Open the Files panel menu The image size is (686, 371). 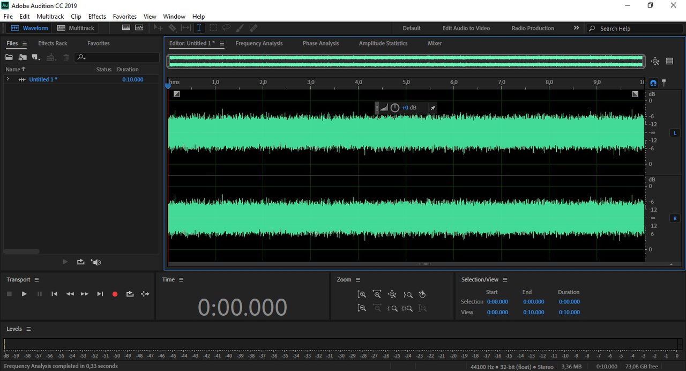pyautogui.click(x=25, y=43)
